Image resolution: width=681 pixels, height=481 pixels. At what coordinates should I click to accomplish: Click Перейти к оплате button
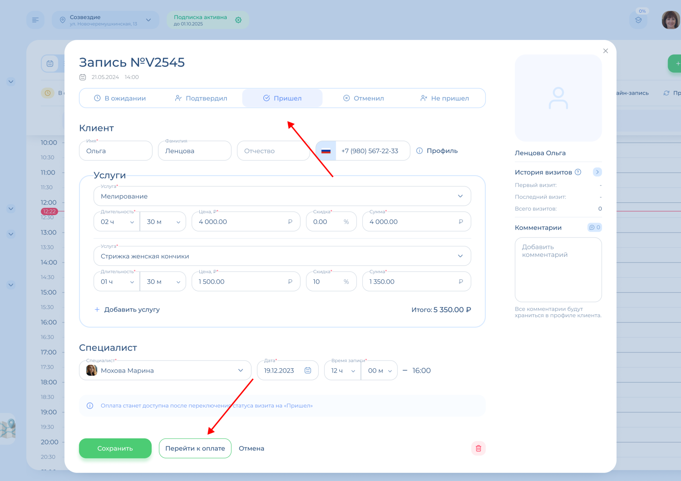(x=195, y=448)
